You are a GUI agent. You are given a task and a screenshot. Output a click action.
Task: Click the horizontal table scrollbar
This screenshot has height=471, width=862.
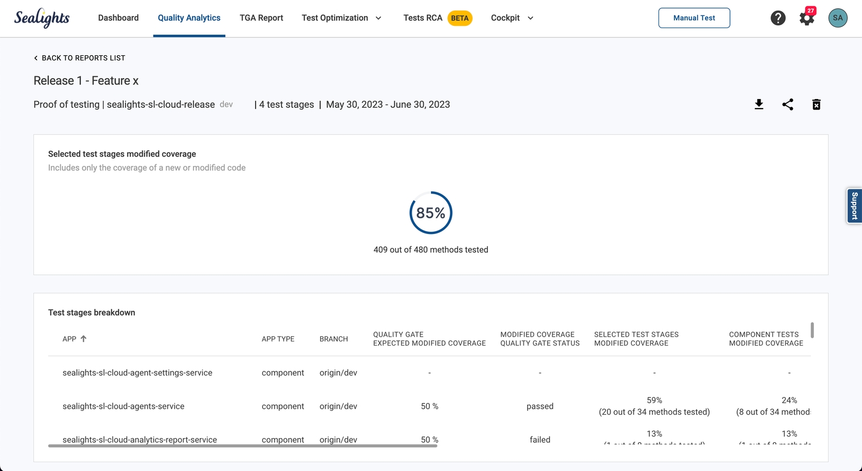pyautogui.click(x=242, y=446)
